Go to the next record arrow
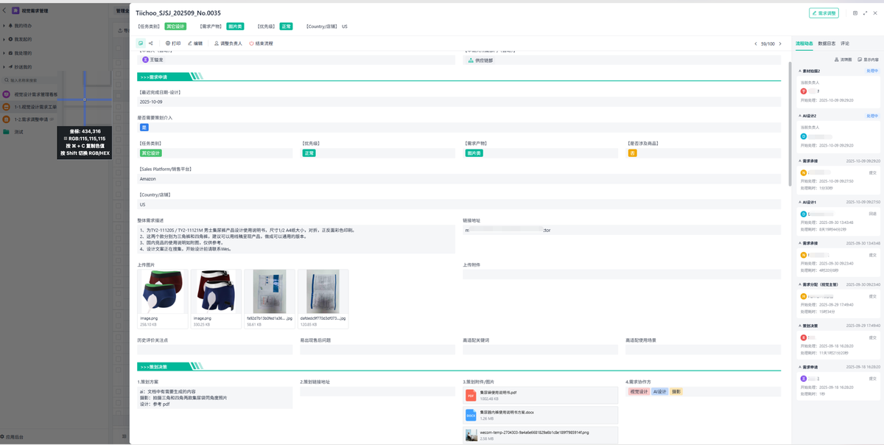This screenshot has width=884, height=445. (781, 43)
